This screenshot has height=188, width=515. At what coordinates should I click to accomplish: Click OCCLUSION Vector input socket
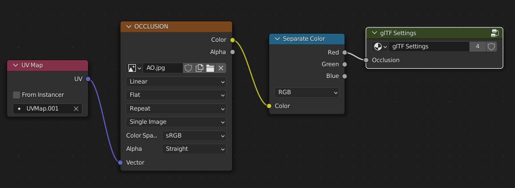point(121,163)
